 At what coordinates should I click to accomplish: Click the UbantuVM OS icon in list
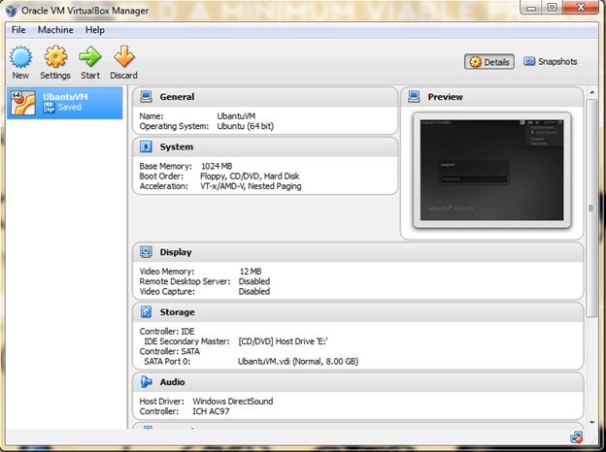point(23,103)
